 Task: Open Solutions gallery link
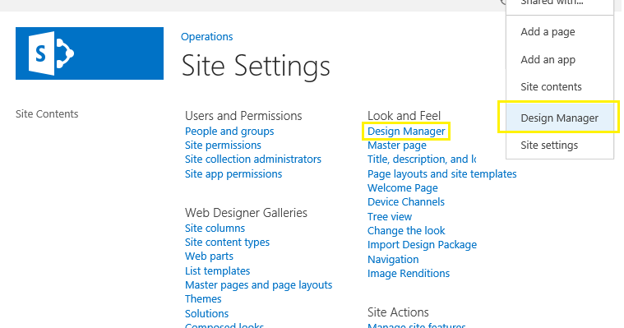pyautogui.click(x=206, y=314)
